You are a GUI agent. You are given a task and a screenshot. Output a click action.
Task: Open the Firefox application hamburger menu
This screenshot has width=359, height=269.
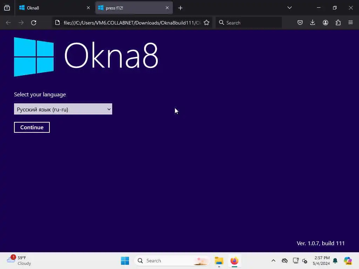click(x=351, y=22)
